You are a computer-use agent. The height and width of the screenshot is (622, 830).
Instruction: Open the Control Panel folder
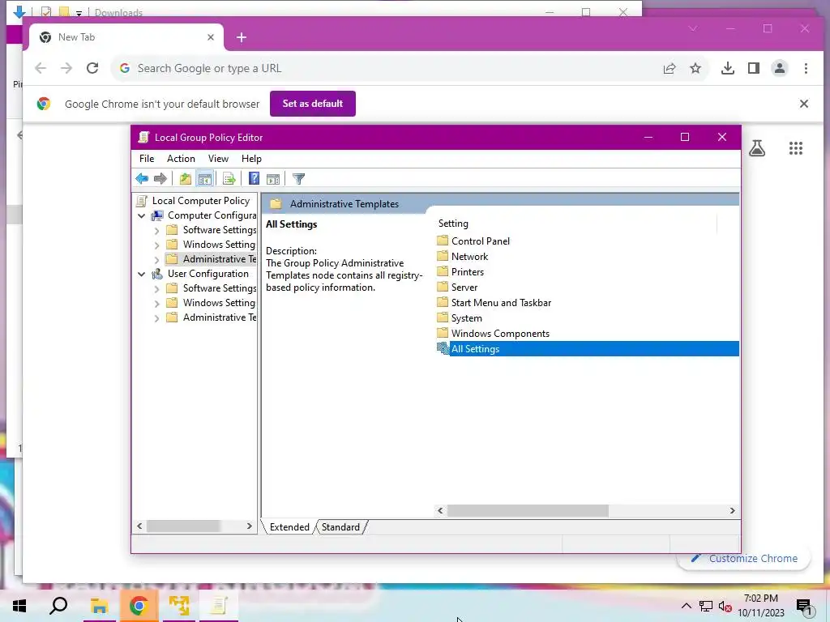tap(480, 241)
